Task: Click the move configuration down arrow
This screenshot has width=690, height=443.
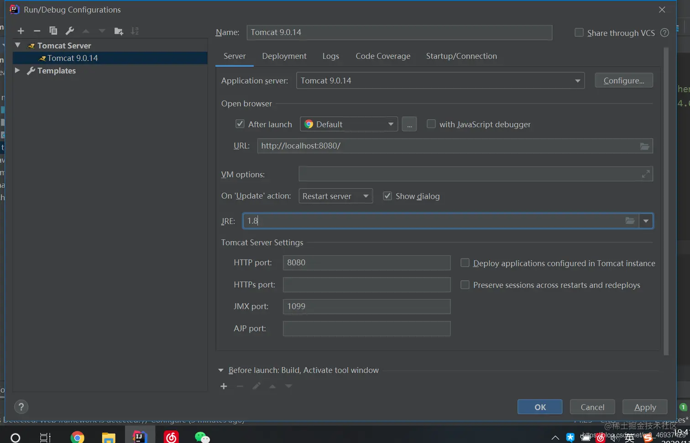Action: 102,31
